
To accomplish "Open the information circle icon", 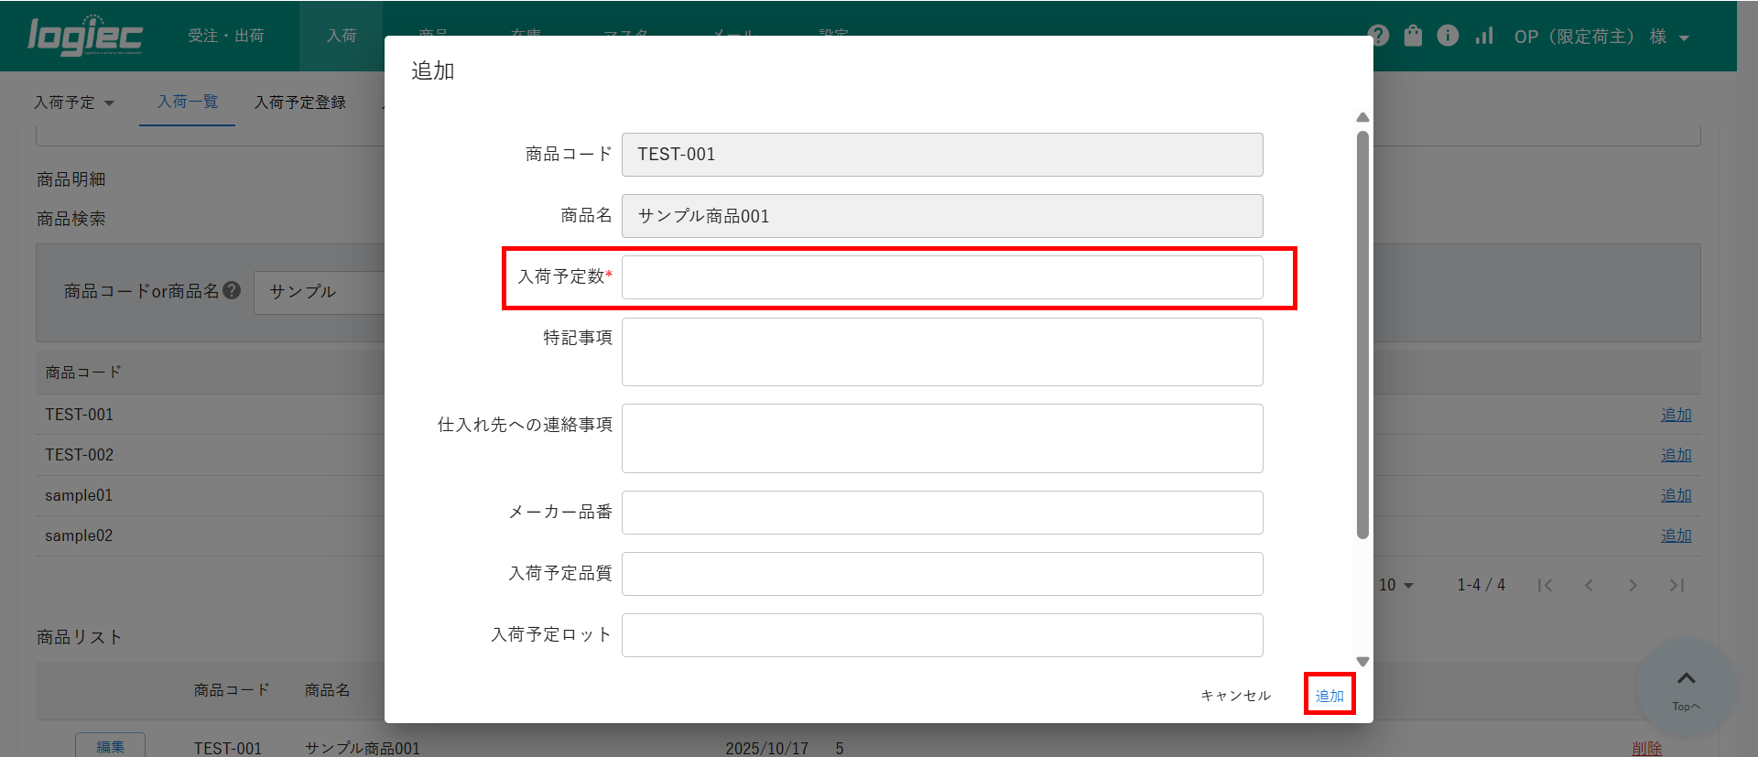I will tap(1448, 36).
